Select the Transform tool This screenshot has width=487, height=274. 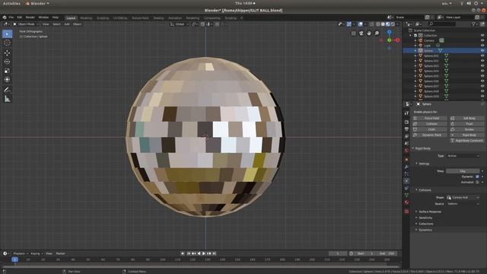[7, 80]
